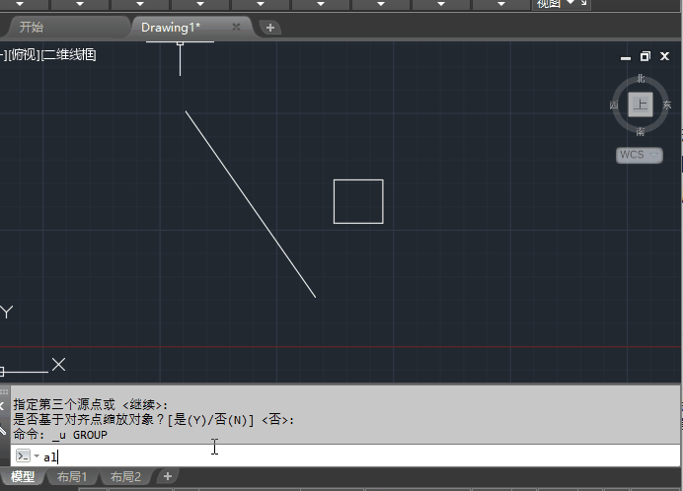Open the 布局1 layout tab
The width and height of the screenshot is (683, 491).
tap(71, 477)
